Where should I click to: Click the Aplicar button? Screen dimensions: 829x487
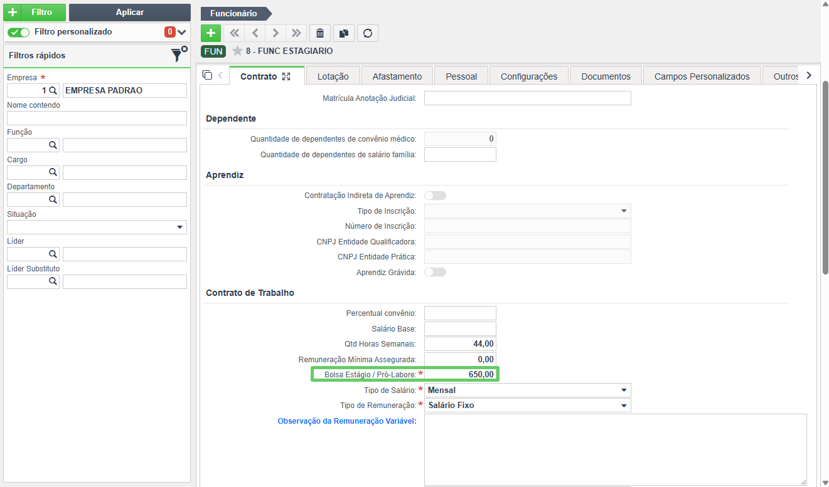130,13
